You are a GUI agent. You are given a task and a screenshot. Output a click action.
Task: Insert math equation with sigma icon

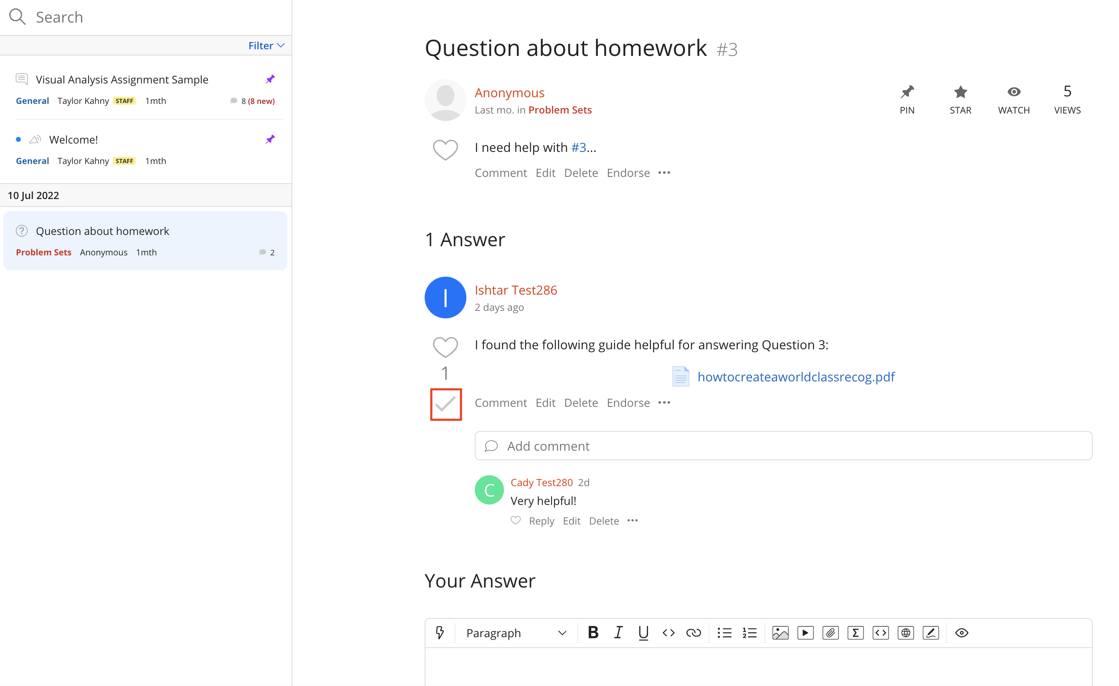pos(855,633)
